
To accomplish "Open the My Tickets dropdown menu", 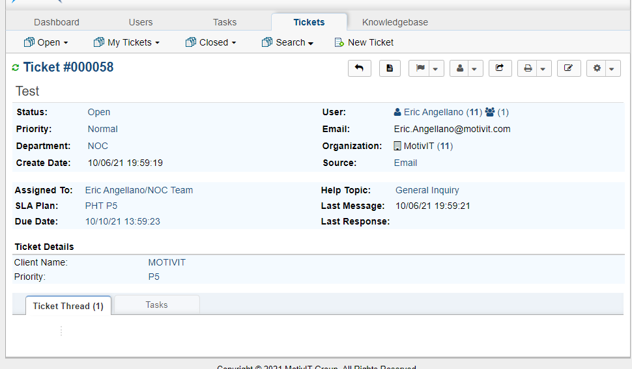I will coord(126,42).
